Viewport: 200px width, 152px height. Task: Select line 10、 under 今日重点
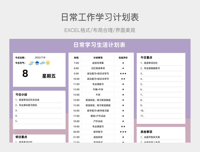[x=161, y=111]
